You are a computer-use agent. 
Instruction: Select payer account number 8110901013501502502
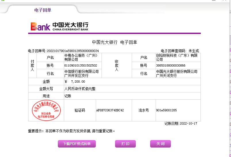pos(81,65)
